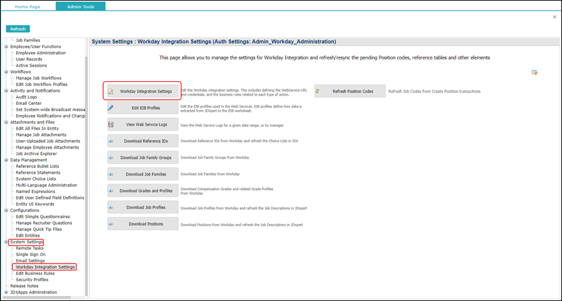Open Multi-Language Administration
Image resolution: width=562 pixels, height=301 pixels.
click(47, 185)
